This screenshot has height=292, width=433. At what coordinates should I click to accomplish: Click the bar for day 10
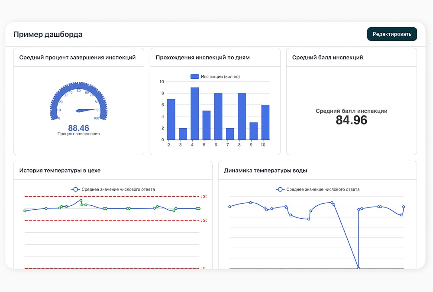click(x=265, y=122)
